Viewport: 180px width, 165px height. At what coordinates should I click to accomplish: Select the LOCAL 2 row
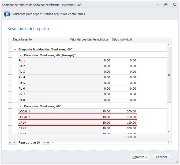pos(43,117)
